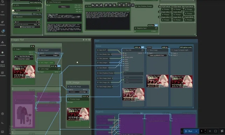The height and width of the screenshot is (135, 225).
Task: Click the blue icon above LLM_Image node
Action: (59, 66)
